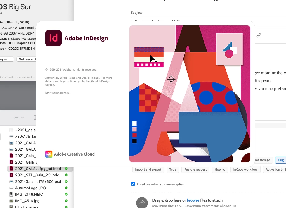Click the Adobe InDesign Id logo icon

[53, 38]
